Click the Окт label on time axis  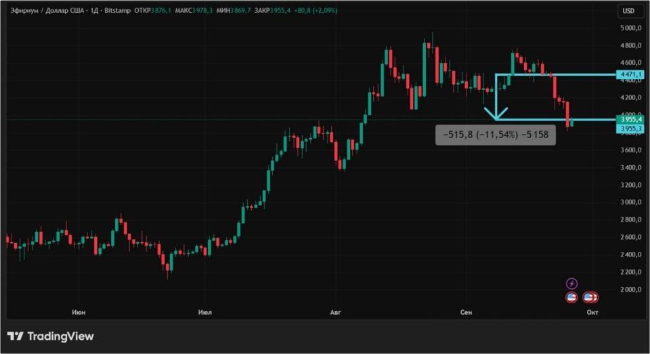pos(592,312)
